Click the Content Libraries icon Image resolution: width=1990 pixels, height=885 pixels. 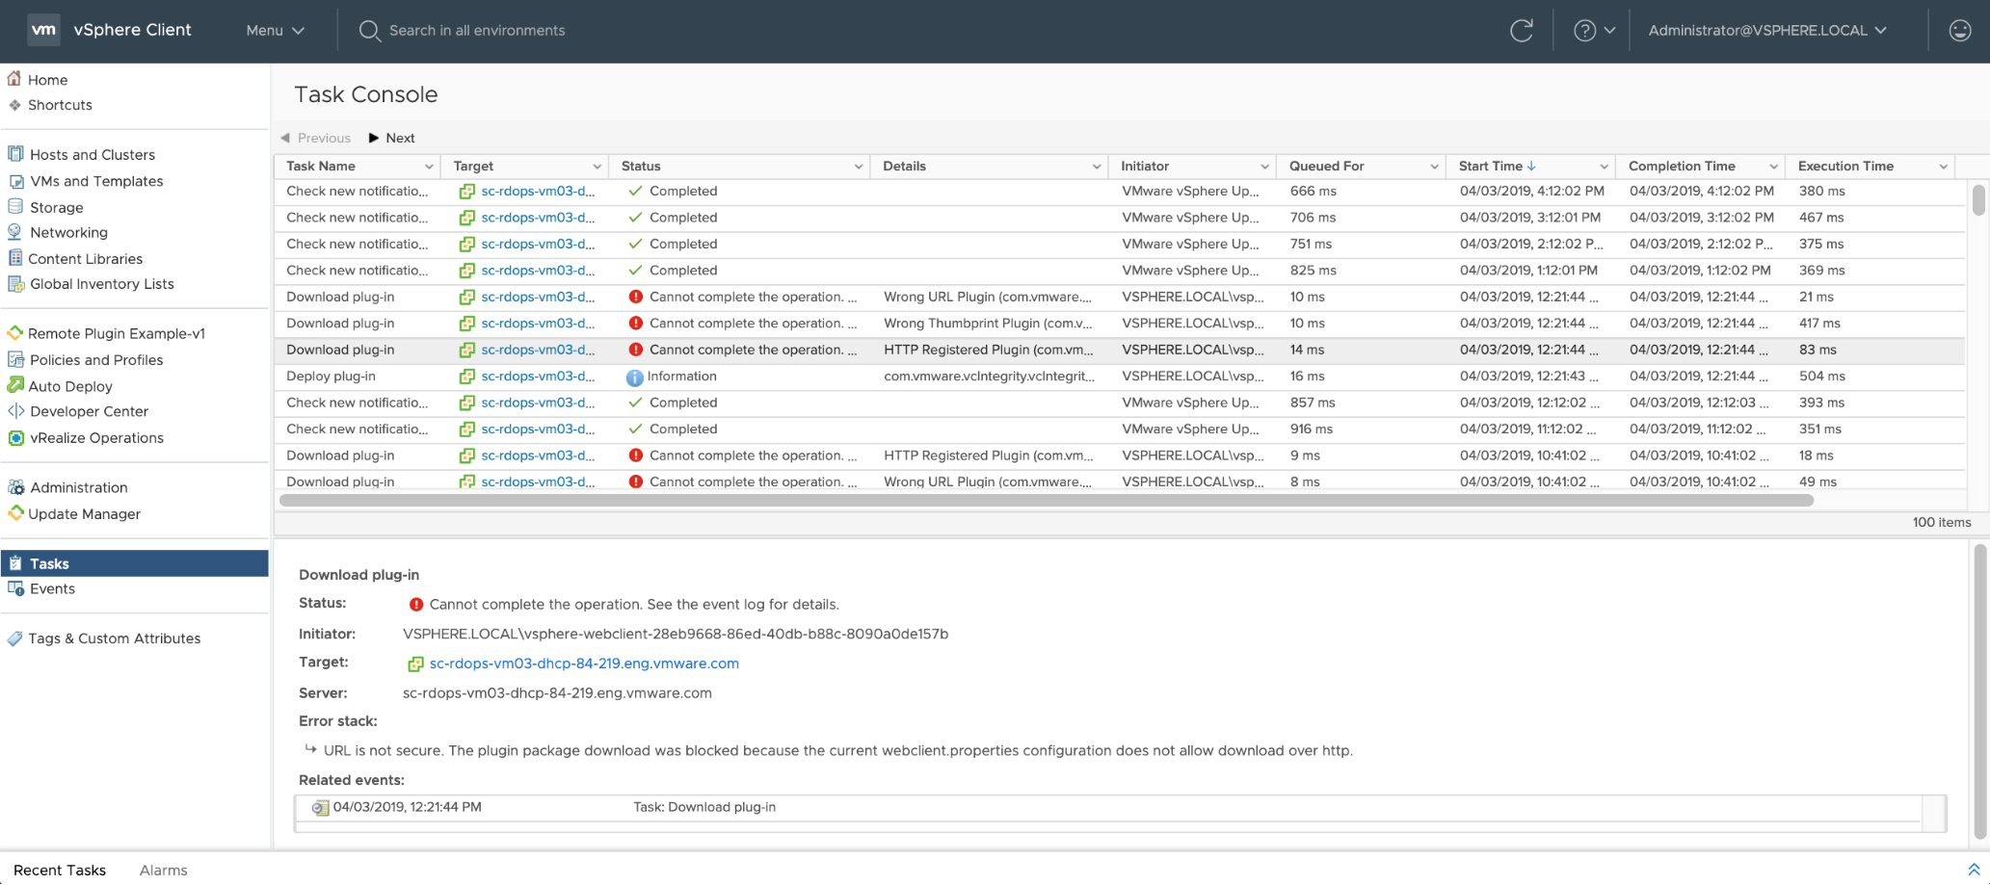[15, 258]
